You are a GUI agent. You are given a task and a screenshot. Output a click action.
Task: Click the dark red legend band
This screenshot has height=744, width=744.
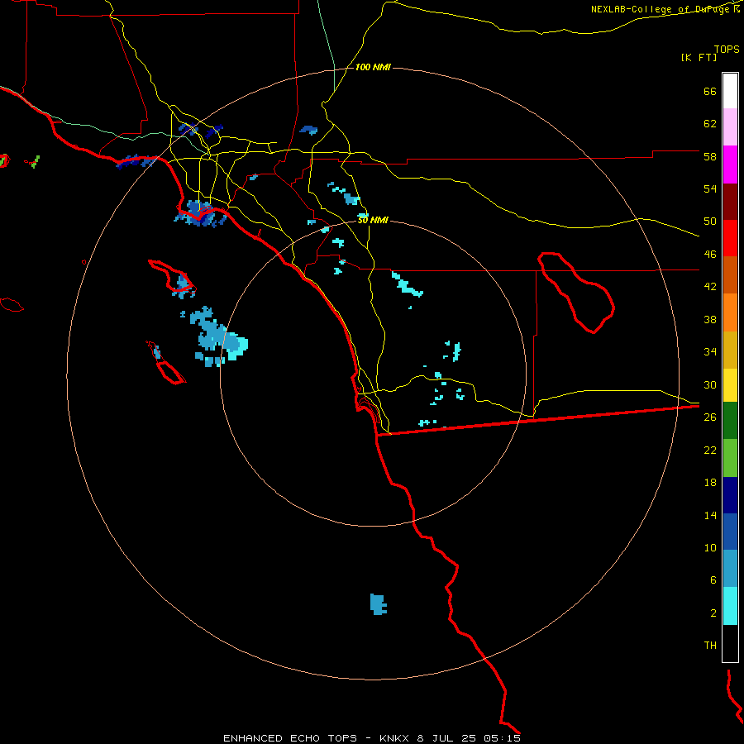730,203
